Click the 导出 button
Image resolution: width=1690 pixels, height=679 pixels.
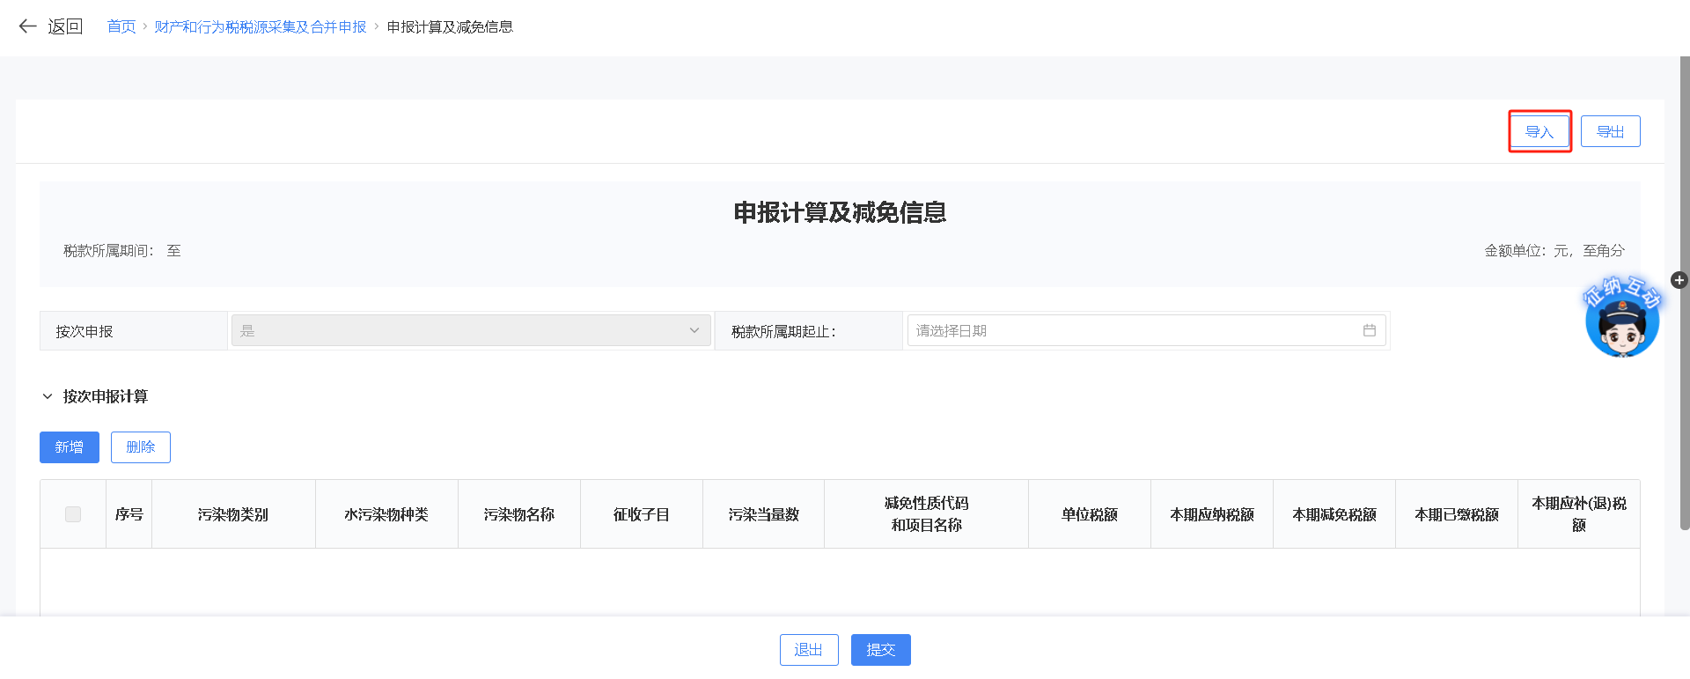click(1610, 132)
